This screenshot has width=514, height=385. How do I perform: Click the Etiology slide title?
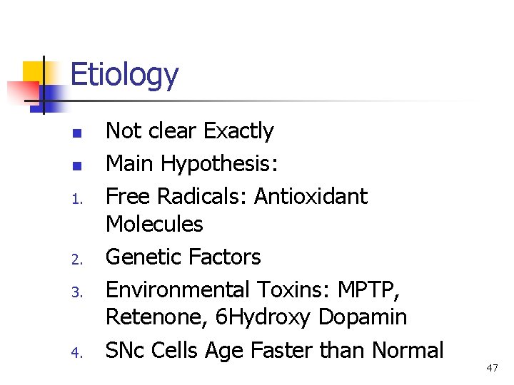124,76
